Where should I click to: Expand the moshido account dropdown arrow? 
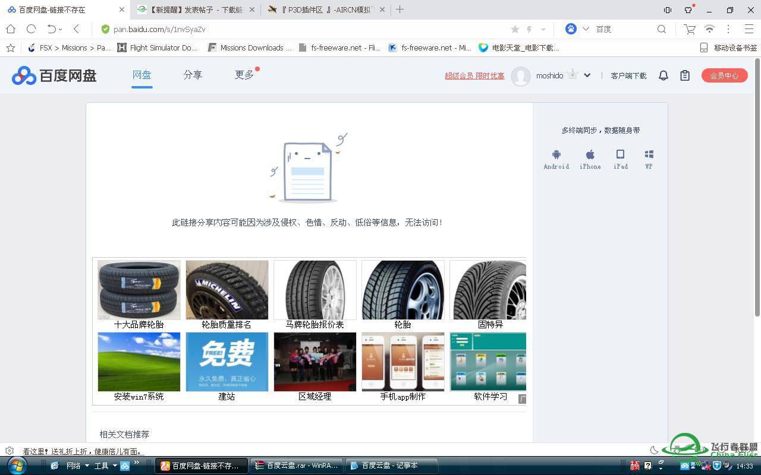[x=587, y=75]
